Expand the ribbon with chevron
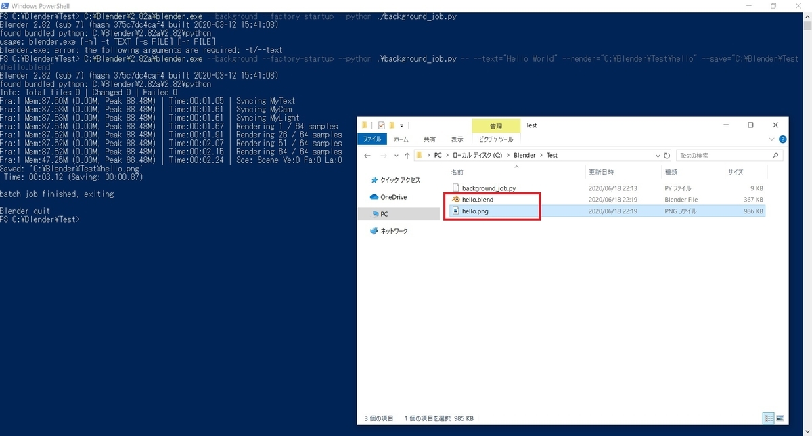 772,139
